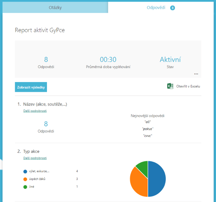Click the orange legend dot for úspěch žáků
216x202 pixels.
[x=25, y=179]
